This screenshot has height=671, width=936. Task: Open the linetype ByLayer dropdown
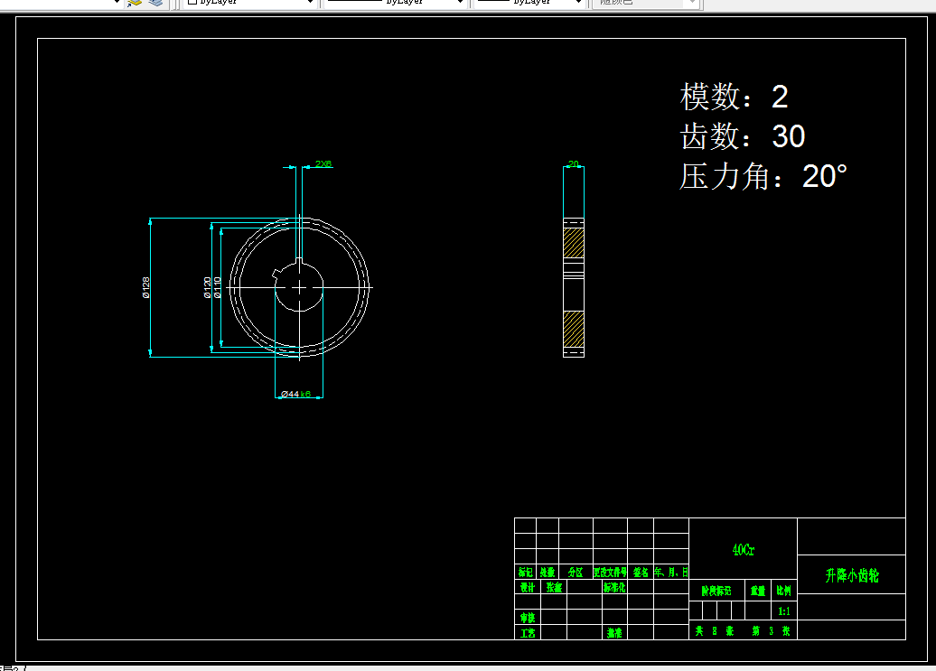point(395,3)
